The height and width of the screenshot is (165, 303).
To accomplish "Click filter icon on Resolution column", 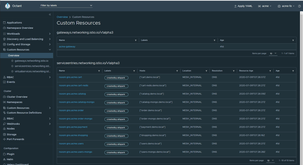I will (x=234, y=71).
